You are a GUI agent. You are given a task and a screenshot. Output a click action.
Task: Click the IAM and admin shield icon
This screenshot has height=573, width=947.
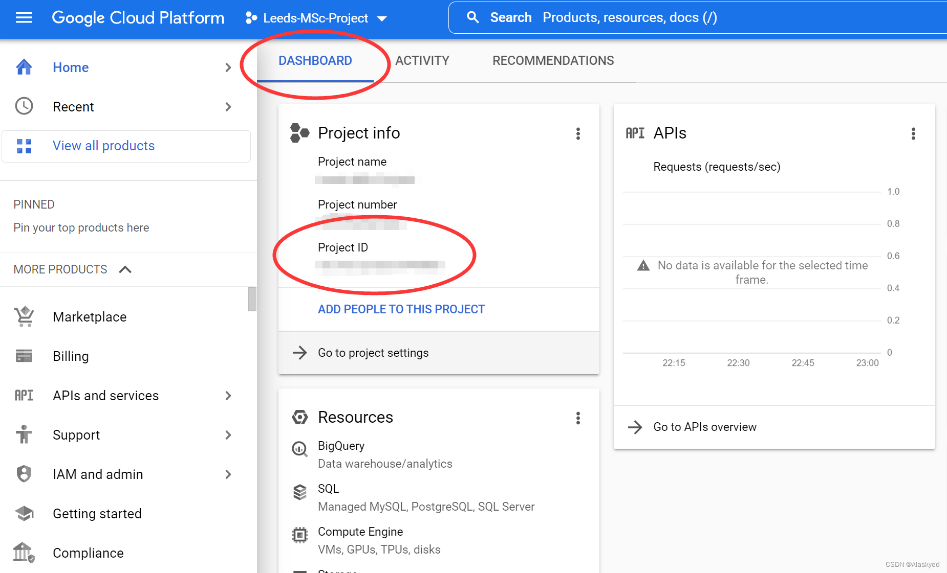click(x=24, y=474)
